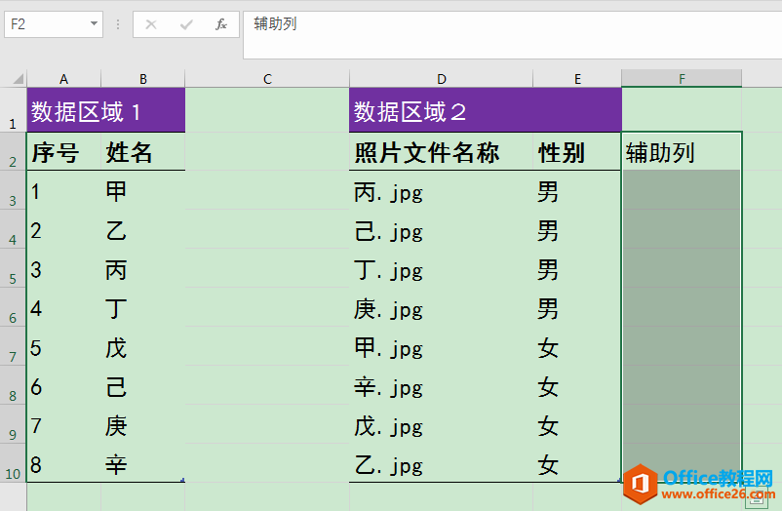This screenshot has height=511, width=782.
Task: Click the Name Box showing F2
Action: coord(54,24)
